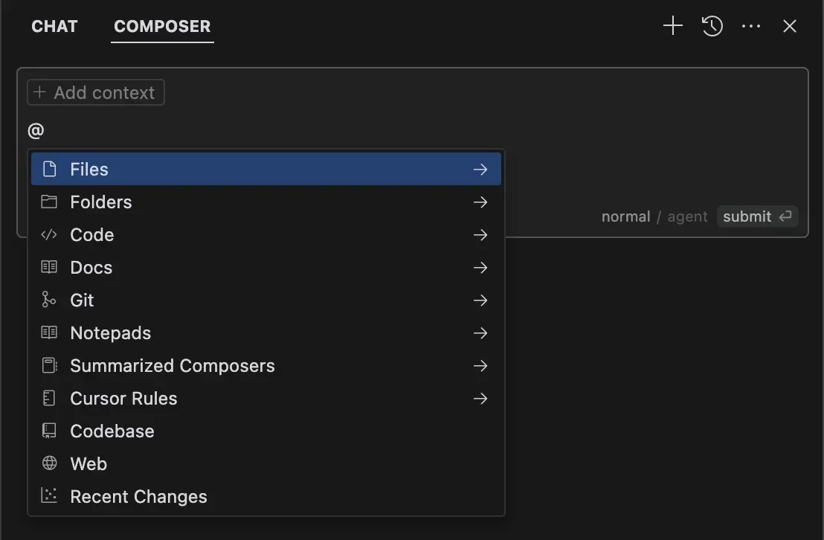This screenshot has height=540, width=824.
Task: Expand the Files submenu arrow
Action: pyautogui.click(x=480, y=169)
